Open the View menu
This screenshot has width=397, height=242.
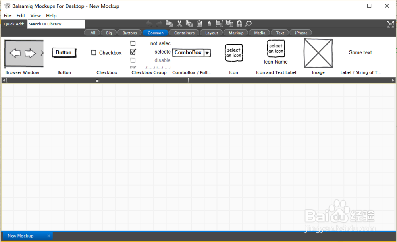coord(35,16)
